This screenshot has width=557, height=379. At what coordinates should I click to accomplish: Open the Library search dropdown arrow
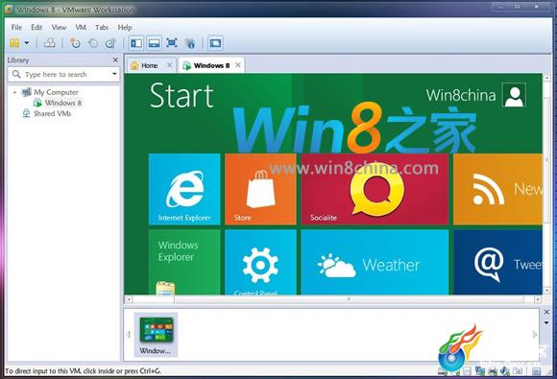pos(114,74)
